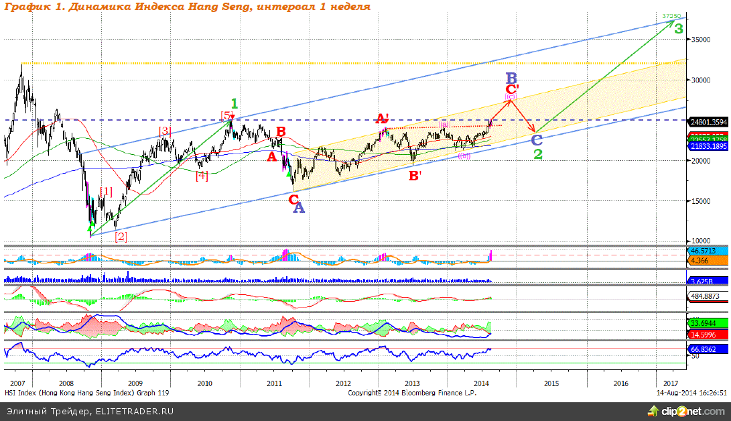This screenshot has width=731, height=421.
Task: Click the red [5] wave marker
Action: point(226,115)
